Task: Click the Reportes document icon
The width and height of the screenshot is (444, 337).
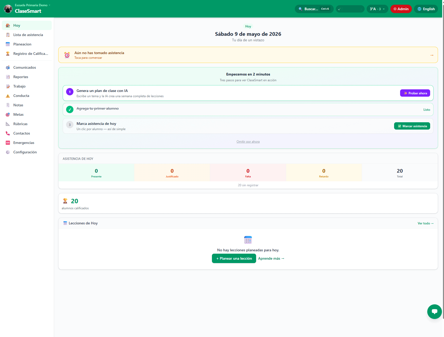Action: 8,77
